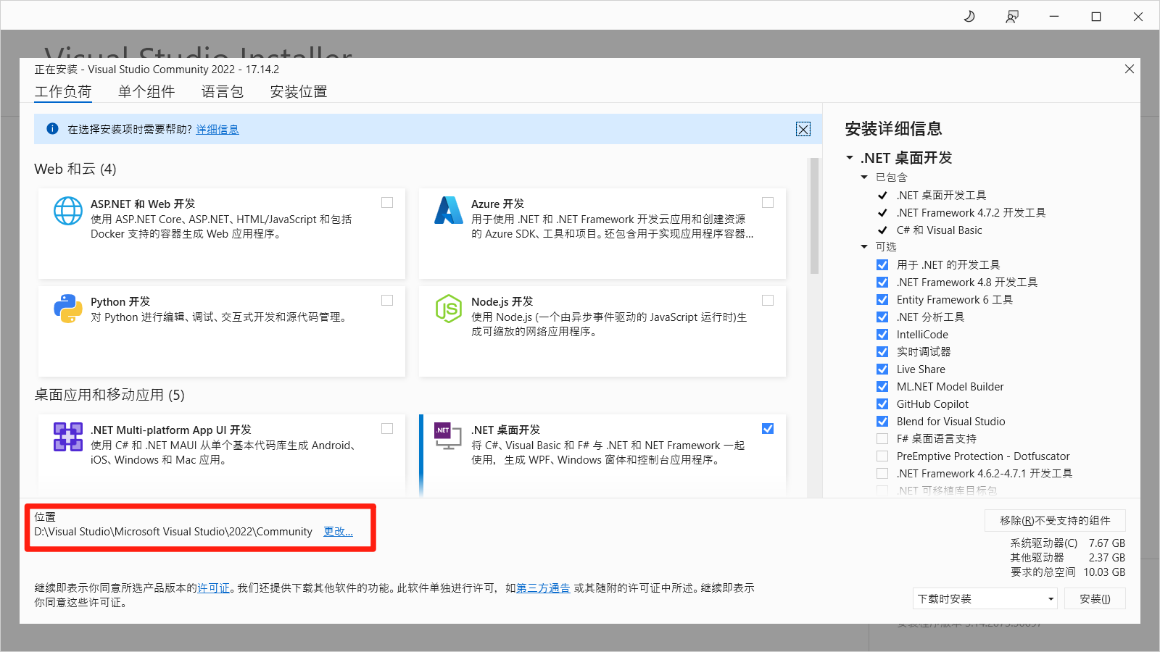Click the Azure development logo icon
Screen dimensions: 1160x652
tap(449, 211)
